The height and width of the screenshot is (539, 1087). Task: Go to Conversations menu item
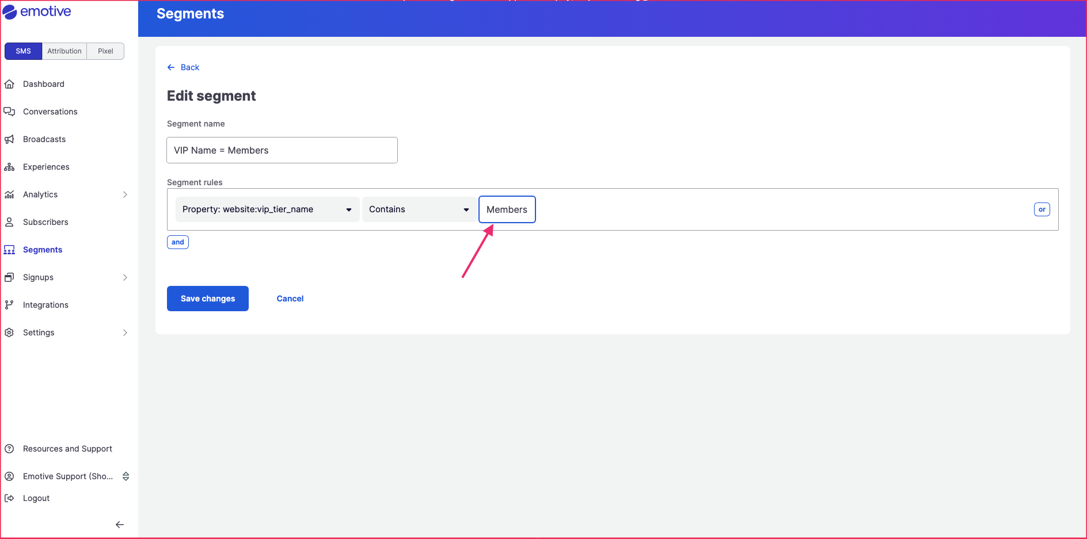[x=50, y=112]
